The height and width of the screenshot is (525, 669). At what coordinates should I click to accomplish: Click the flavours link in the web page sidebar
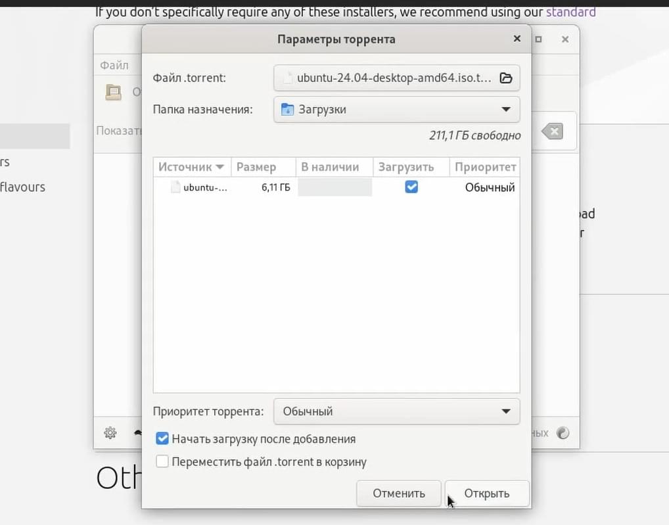tap(22, 187)
